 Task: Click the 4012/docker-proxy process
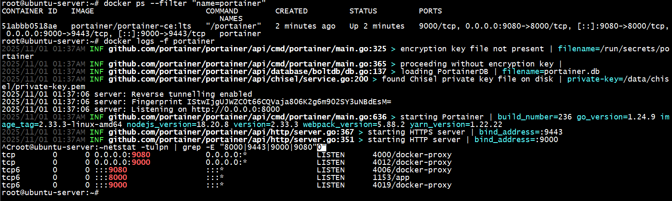(412, 162)
